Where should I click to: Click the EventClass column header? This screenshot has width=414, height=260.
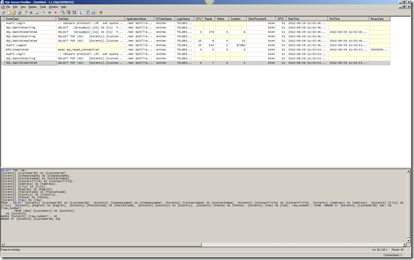click(30, 19)
